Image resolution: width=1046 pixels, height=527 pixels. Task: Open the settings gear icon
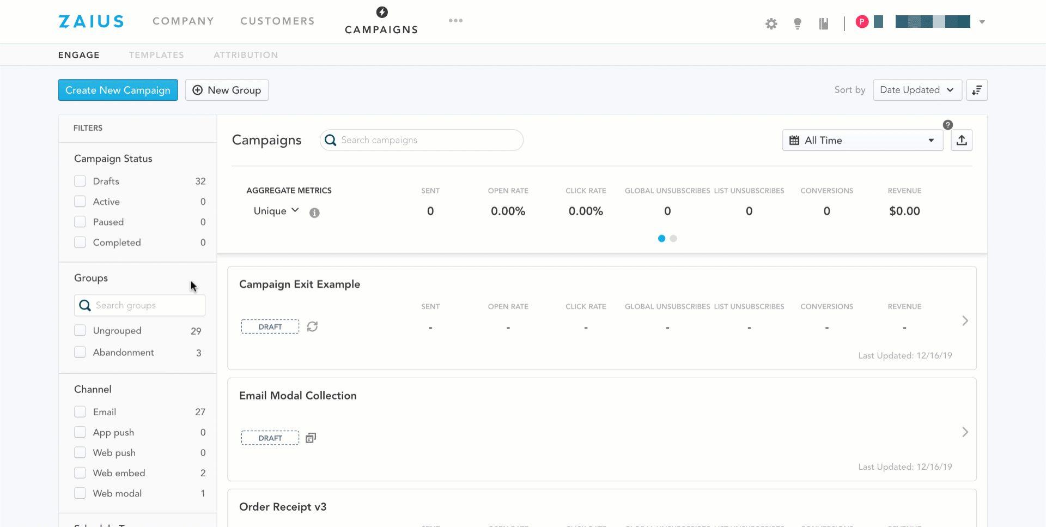click(x=771, y=23)
